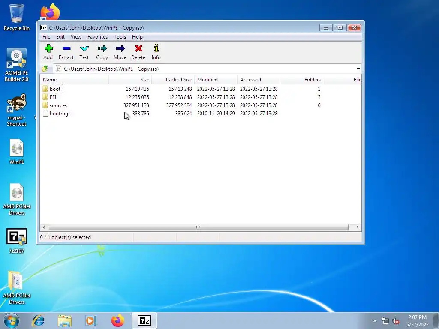Open the Edit menu
This screenshot has height=329, width=439.
click(x=60, y=37)
